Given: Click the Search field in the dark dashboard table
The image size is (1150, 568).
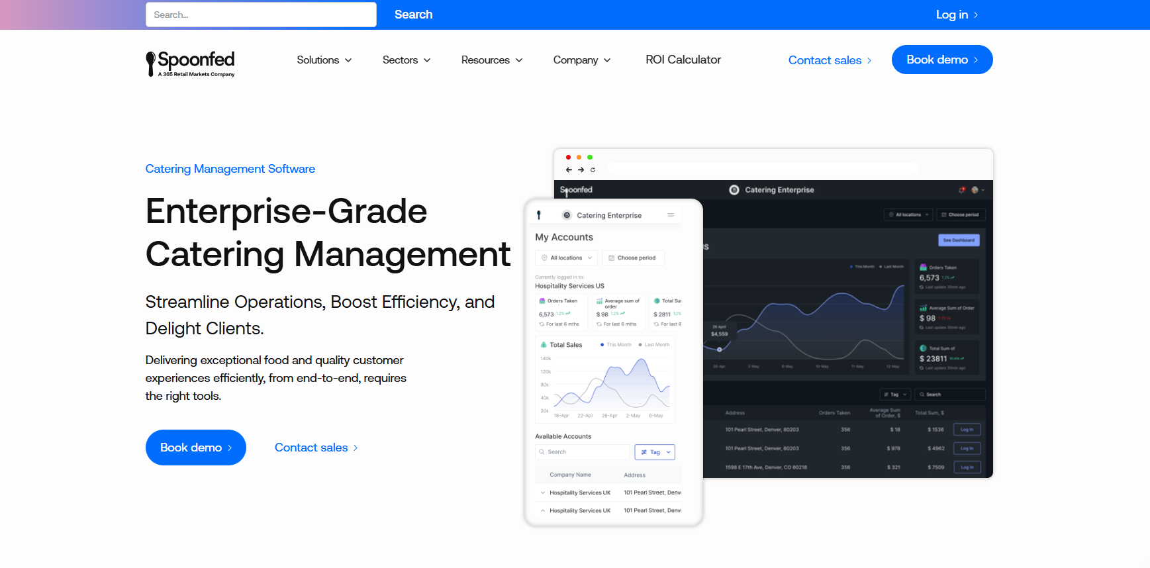Looking at the screenshot, I should pos(950,395).
